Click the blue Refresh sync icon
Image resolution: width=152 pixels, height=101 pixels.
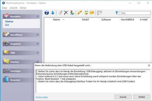tap(47, 13)
